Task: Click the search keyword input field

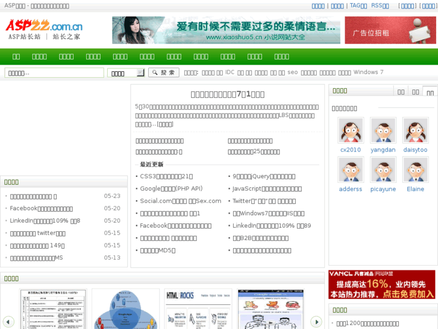Action: pyautogui.click(x=54, y=73)
